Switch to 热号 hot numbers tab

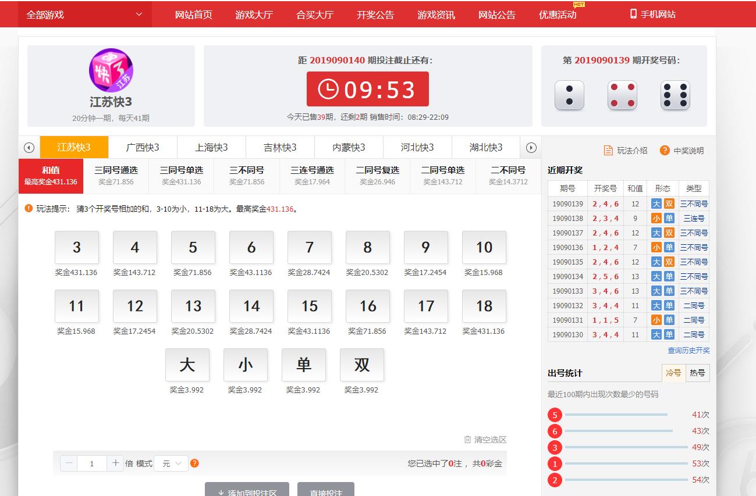697,373
